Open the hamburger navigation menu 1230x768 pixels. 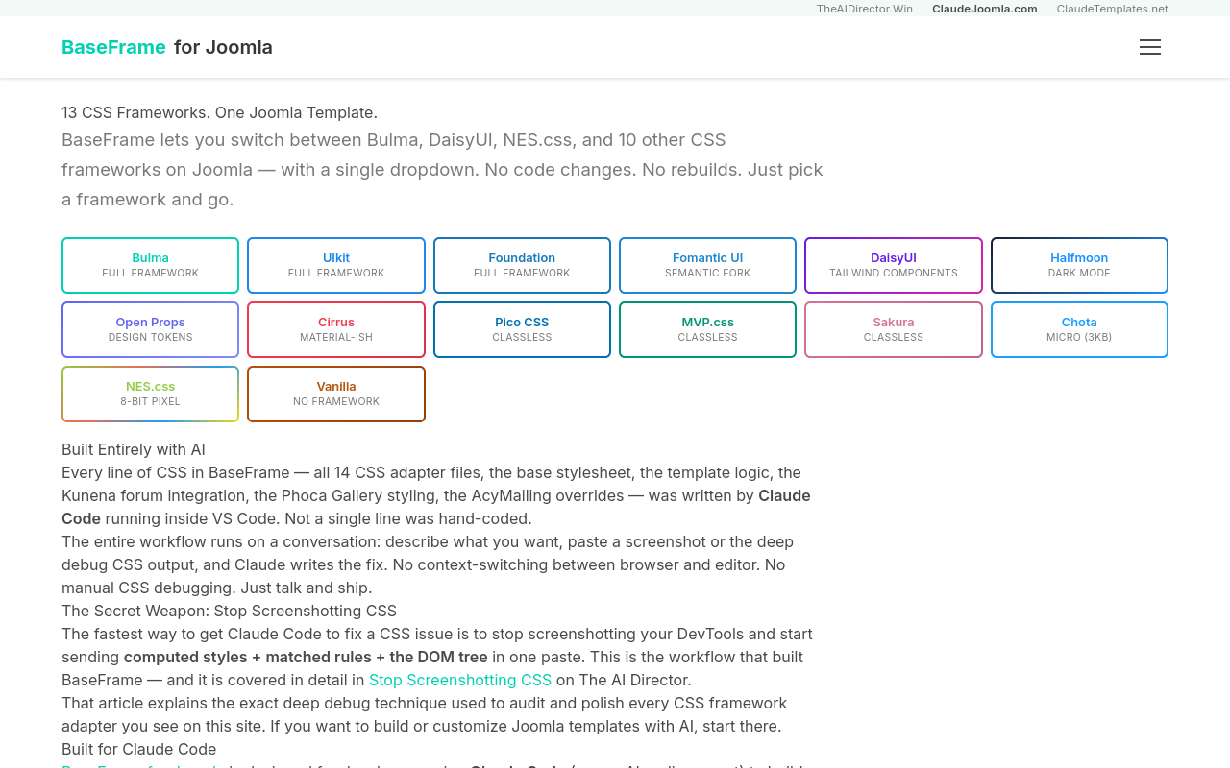[1149, 47]
